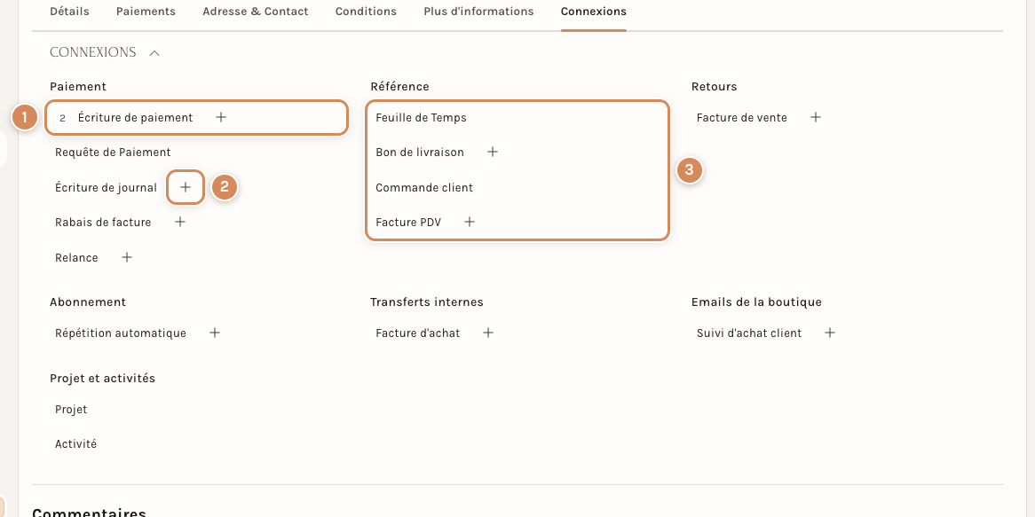Create a new Écriture de journal
This screenshot has height=517, width=1035.
pos(186,187)
